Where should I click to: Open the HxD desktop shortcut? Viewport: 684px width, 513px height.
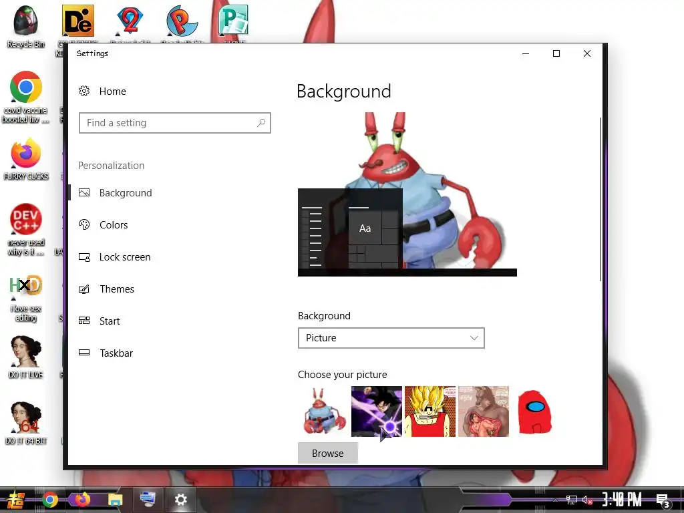(x=26, y=299)
